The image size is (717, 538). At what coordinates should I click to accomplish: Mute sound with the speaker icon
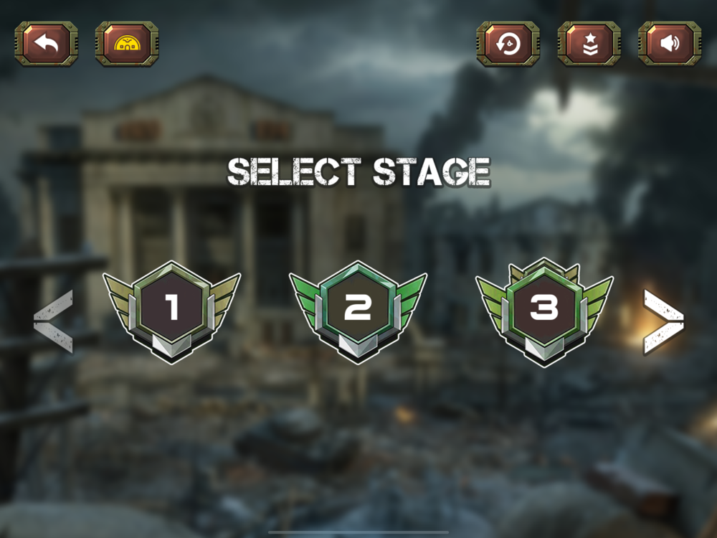click(x=670, y=44)
